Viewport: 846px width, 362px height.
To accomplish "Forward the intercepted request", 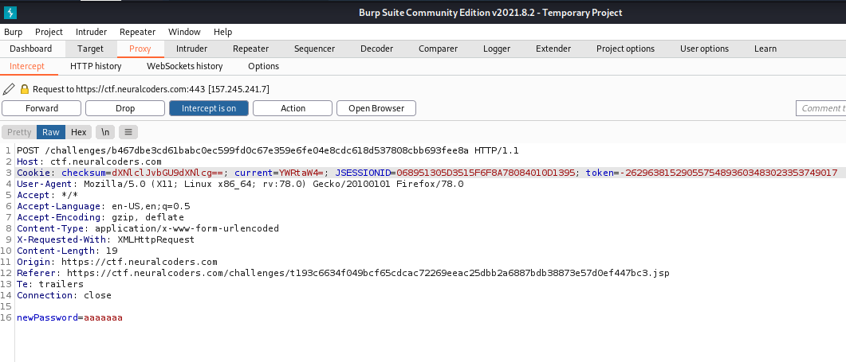I will tap(41, 108).
